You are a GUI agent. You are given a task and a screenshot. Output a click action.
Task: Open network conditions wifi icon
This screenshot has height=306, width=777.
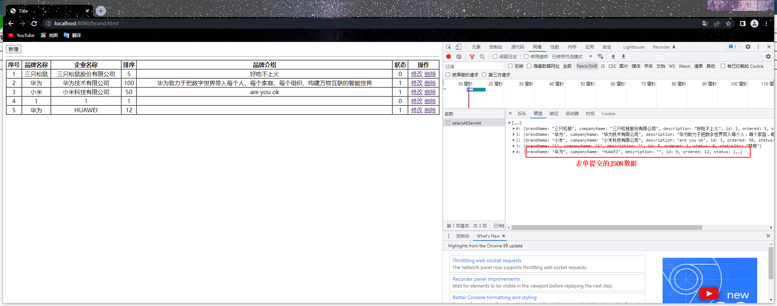(x=600, y=56)
